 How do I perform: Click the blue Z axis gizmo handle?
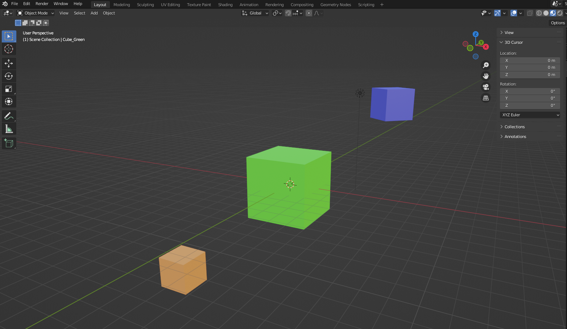(x=476, y=34)
